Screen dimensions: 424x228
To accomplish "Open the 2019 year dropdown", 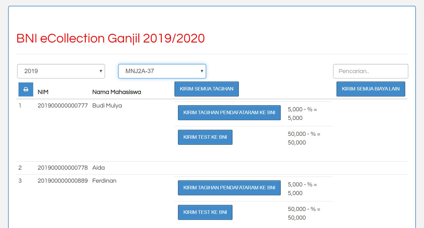I will pos(61,71).
